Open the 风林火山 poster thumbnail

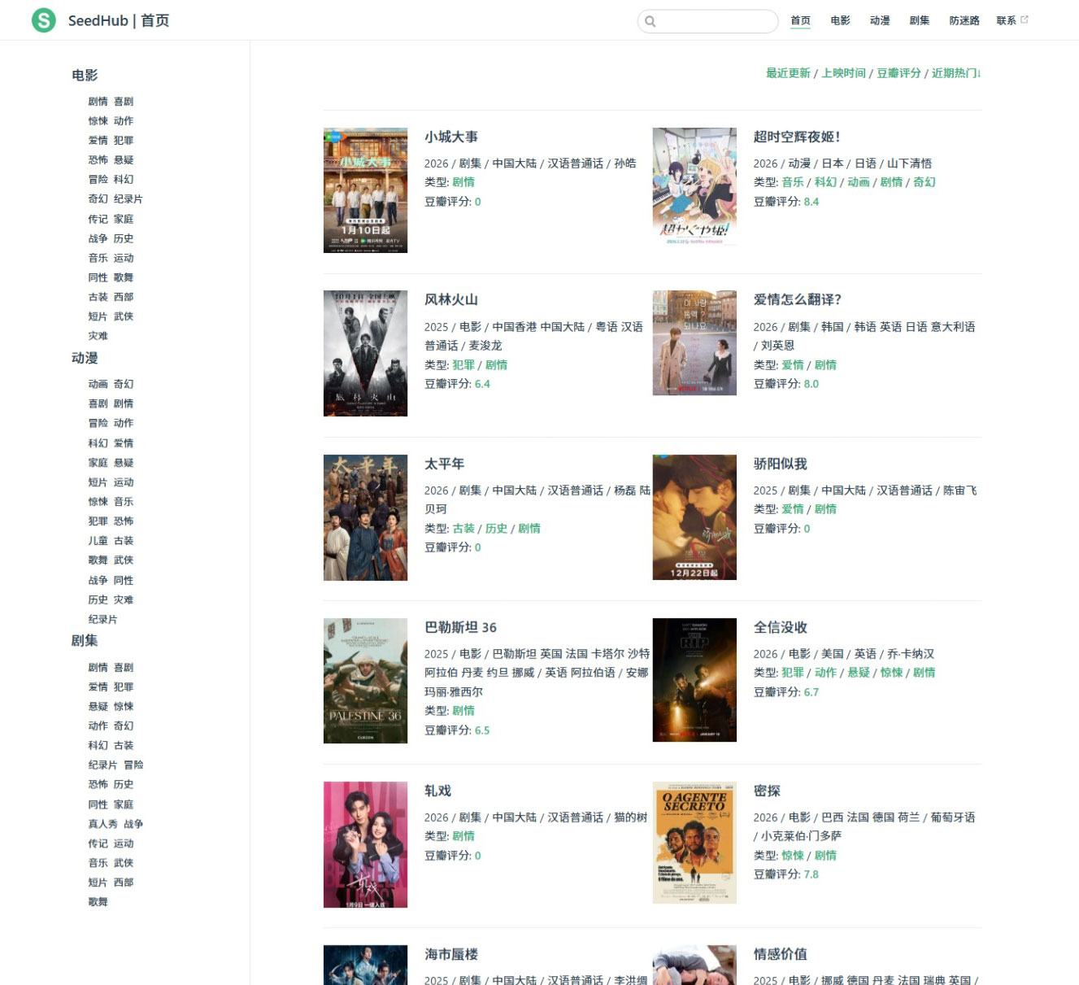[365, 354]
